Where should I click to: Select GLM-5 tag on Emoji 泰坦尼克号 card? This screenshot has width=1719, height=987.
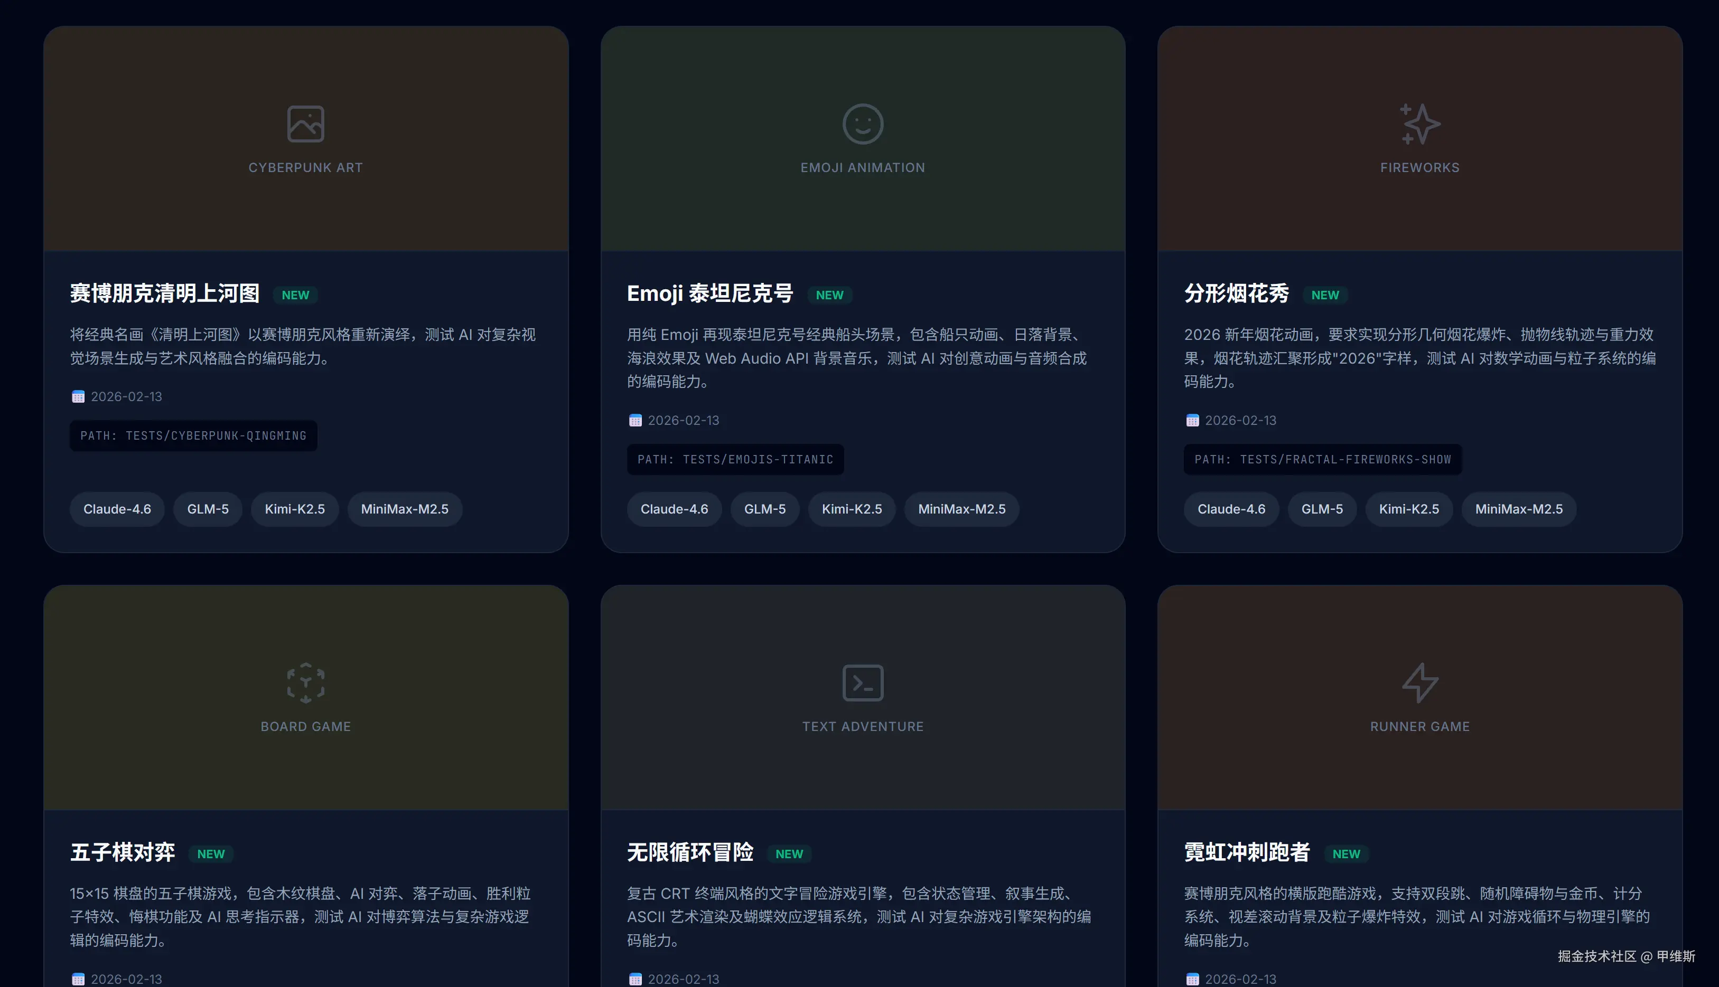pyautogui.click(x=764, y=509)
